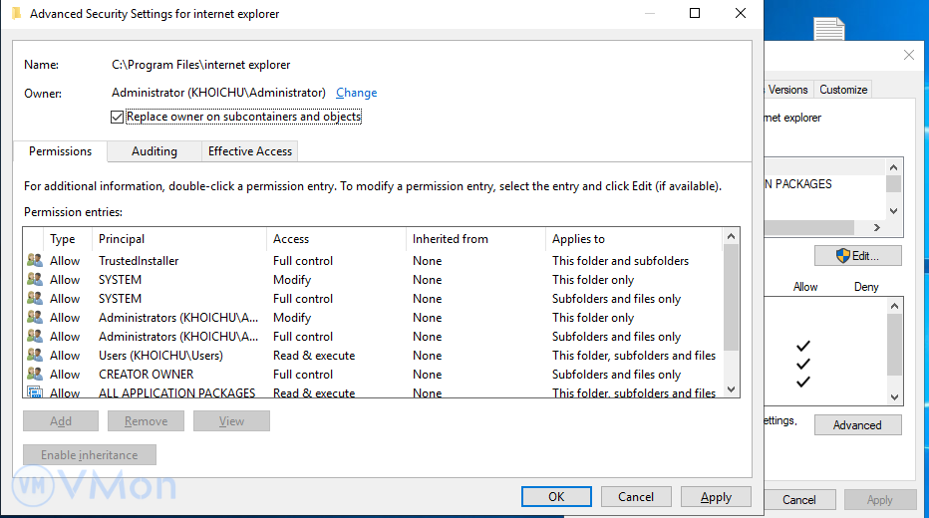Click the CREATOR OWNER principal icon
The height and width of the screenshot is (518, 929).
pos(35,375)
